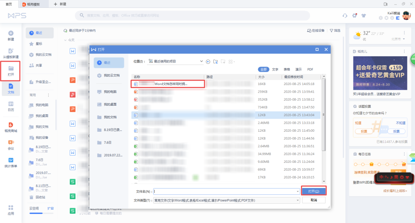Click the back arrow icon in the Open dialog
The image size is (415, 223).
[x=208, y=62]
